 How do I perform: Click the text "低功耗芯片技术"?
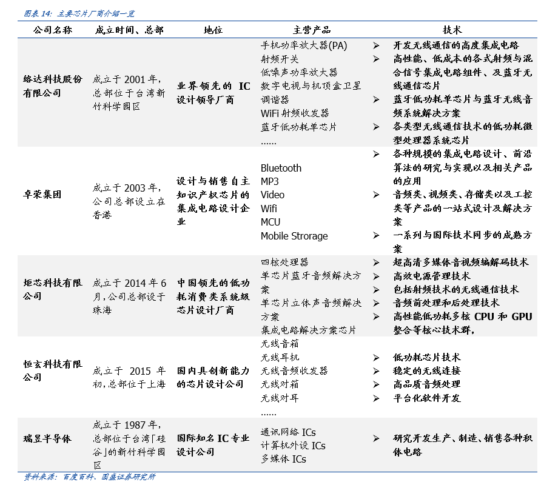[x=427, y=358]
